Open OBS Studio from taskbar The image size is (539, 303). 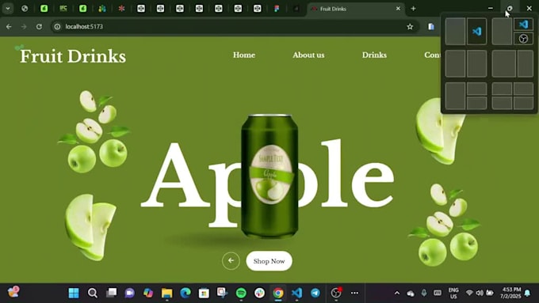click(336, 293)
